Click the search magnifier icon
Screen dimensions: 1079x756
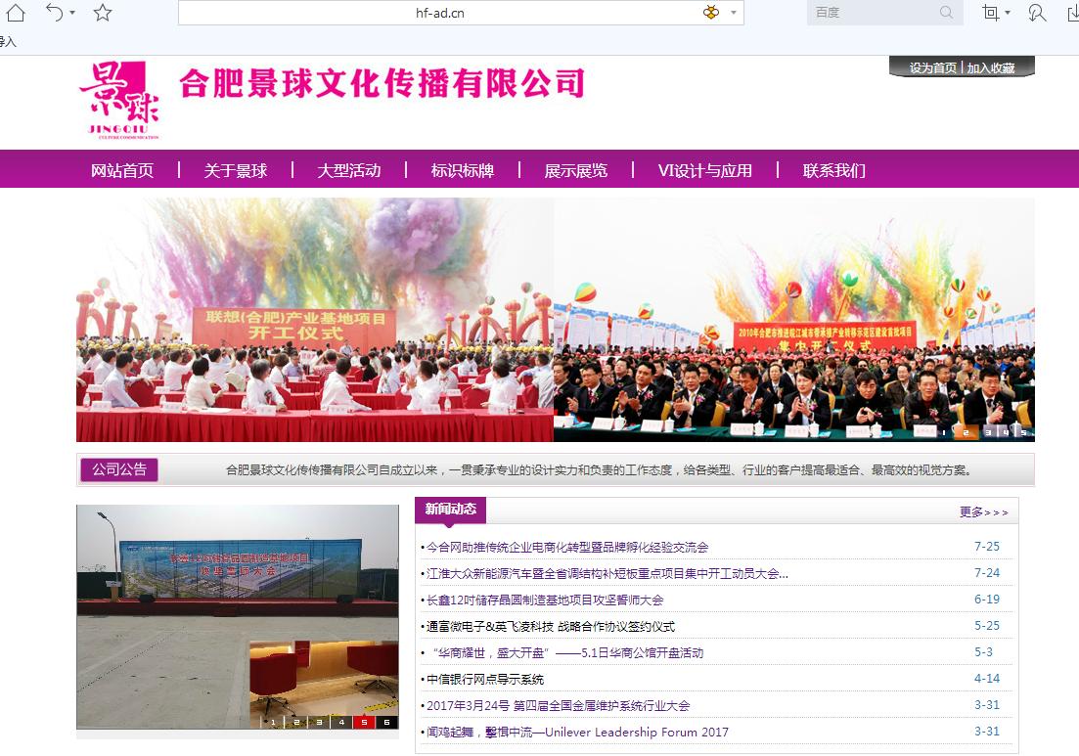click(x=946, y=13)
